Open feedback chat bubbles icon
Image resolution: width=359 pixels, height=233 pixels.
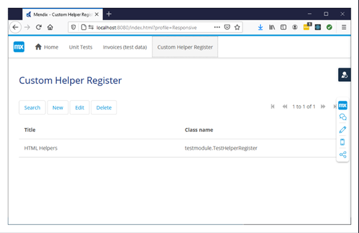click(343, 117)
